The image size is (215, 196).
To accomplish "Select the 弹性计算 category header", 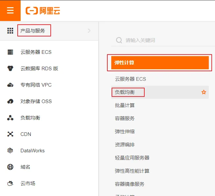I will (x=160, y=63).
